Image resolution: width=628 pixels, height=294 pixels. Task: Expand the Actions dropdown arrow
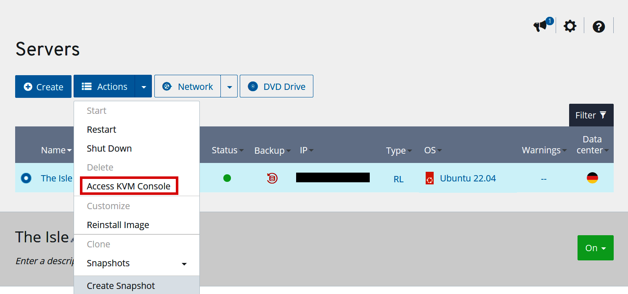143,86
